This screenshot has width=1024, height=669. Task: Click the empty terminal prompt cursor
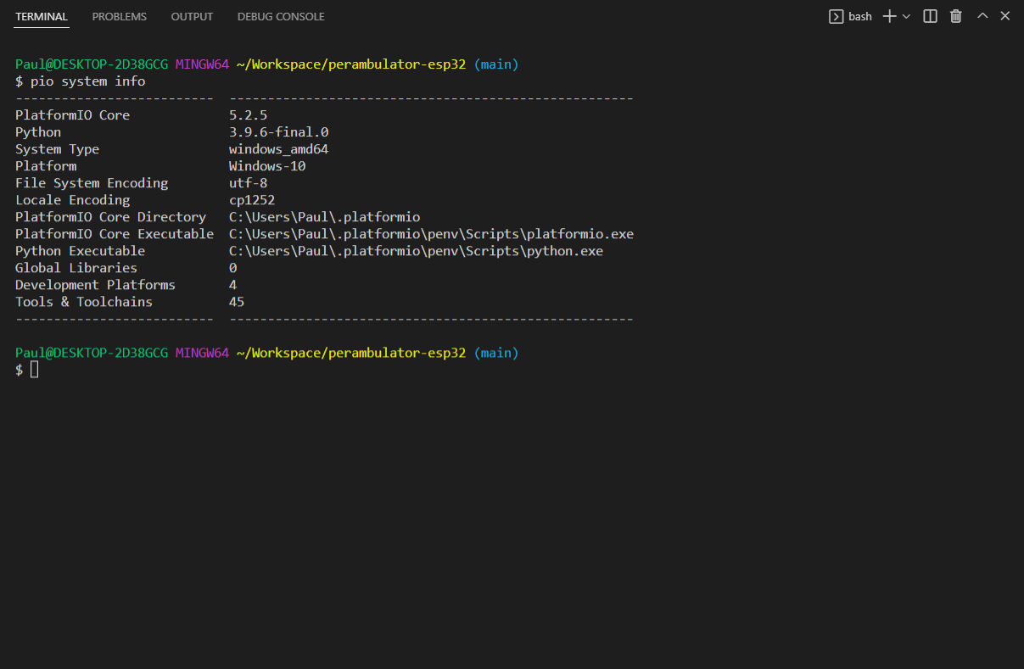click(32, 369)
